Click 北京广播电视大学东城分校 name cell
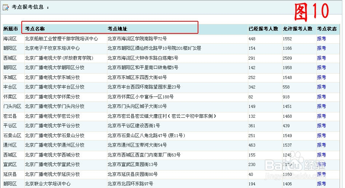 53,77
